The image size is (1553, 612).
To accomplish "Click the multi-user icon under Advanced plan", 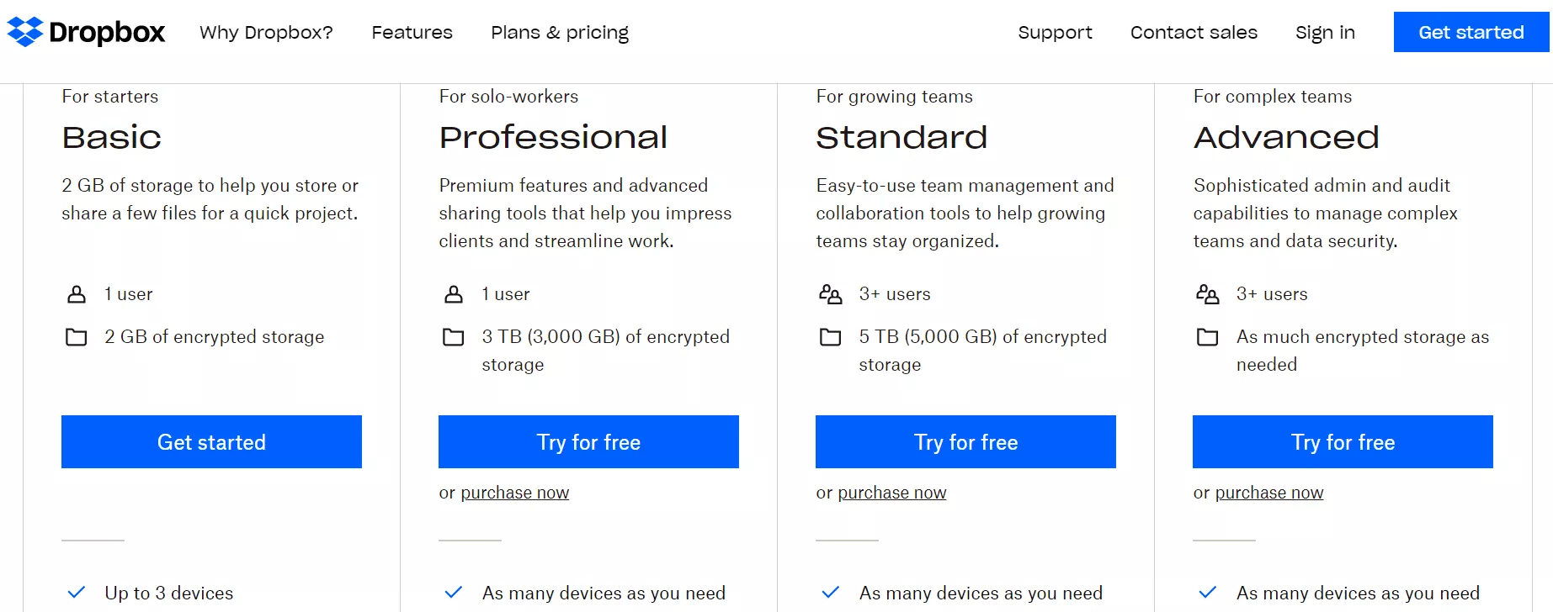I will tap(1207, 293).
